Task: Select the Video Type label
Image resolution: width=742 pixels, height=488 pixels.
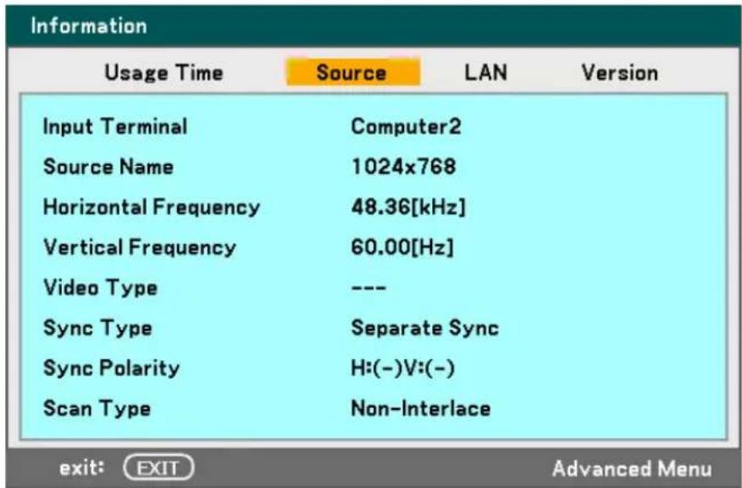Action: [100, 288]
